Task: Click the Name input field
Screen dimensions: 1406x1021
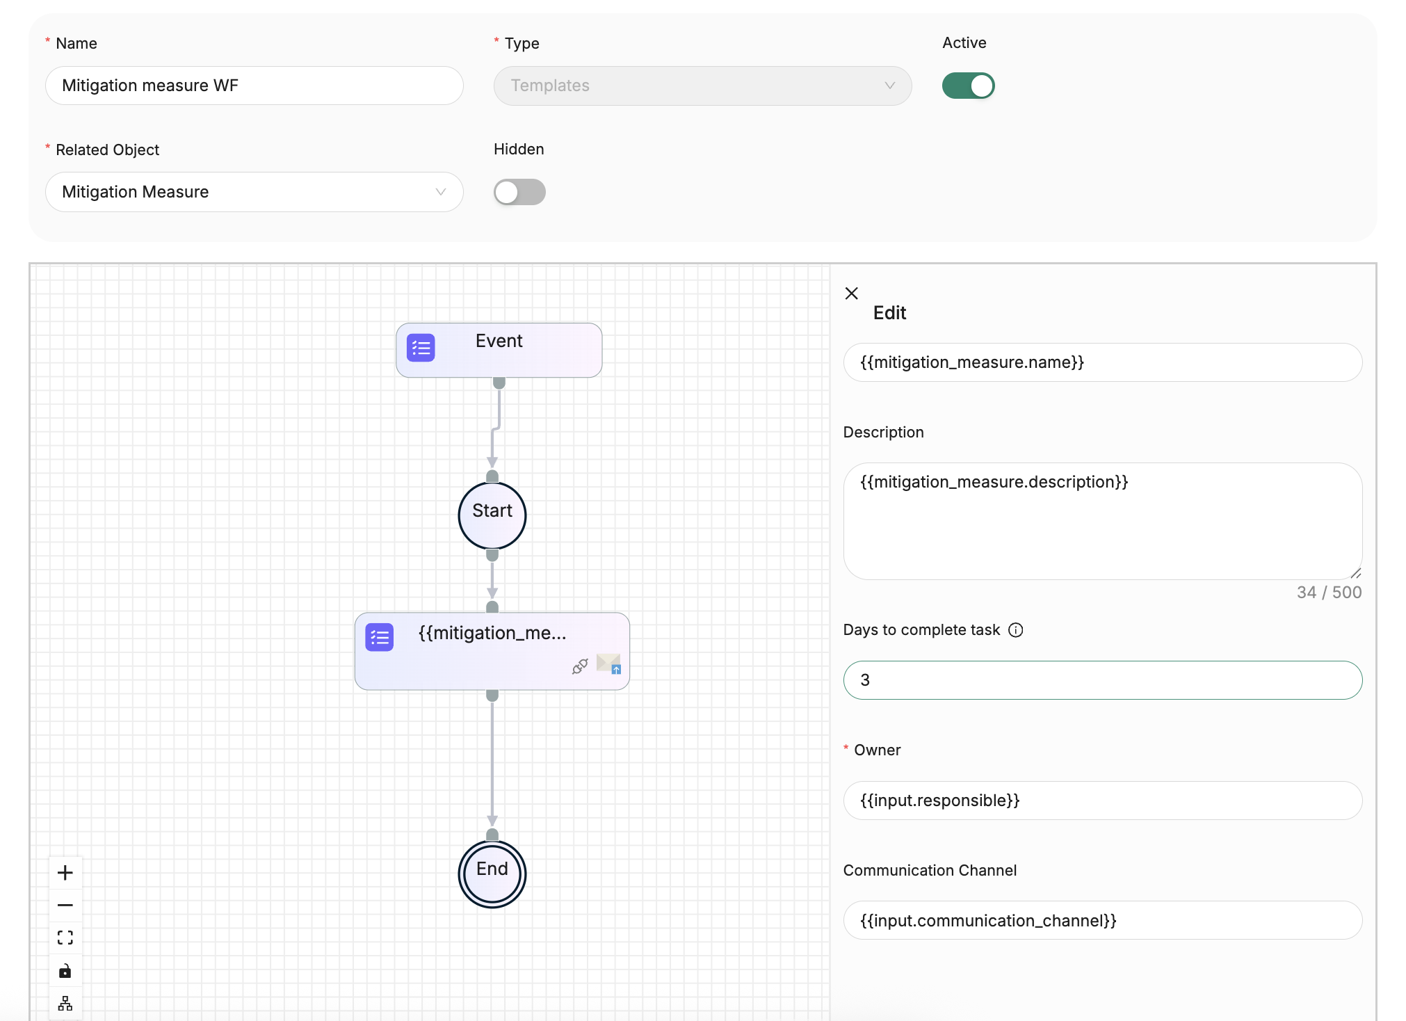Action: [254, 86]
